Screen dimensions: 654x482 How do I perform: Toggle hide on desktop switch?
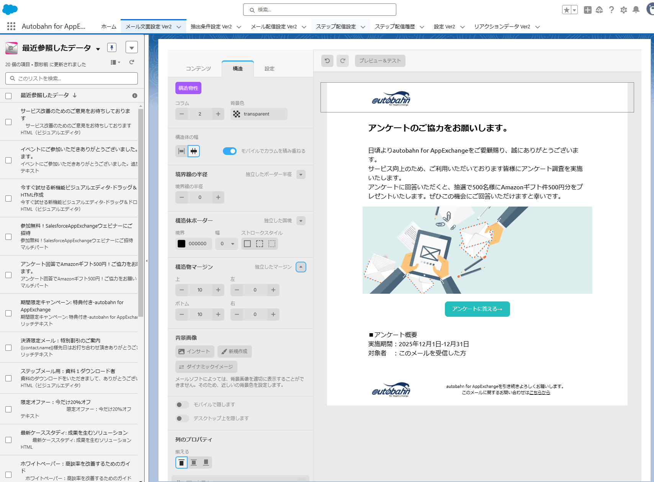[182, 418]
